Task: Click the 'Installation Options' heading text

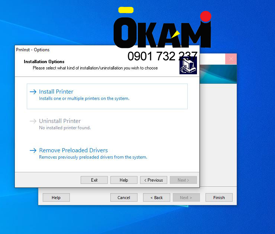Action: point(44,62)
